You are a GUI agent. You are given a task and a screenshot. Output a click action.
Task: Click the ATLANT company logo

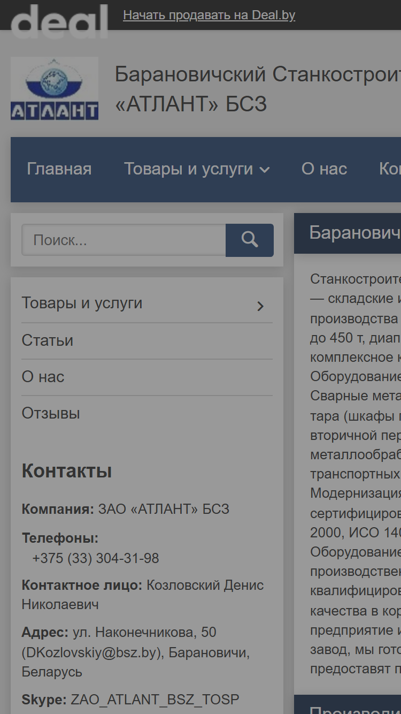click(55, 88)
